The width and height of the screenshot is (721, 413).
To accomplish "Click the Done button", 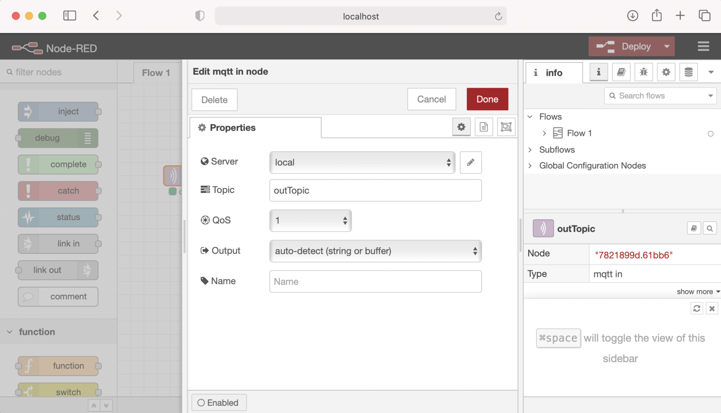I will coord(487,99).
